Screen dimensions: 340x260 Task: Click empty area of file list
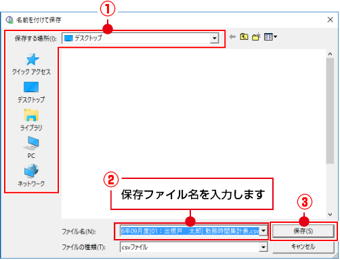pyautogui.click(x=194, y=113)
